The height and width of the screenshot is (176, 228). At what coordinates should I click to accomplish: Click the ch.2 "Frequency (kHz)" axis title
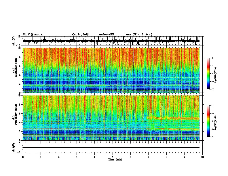pos(16,115)
